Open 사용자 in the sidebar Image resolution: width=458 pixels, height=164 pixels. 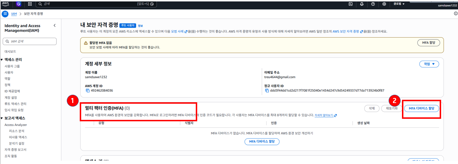(x=9, y=72)
